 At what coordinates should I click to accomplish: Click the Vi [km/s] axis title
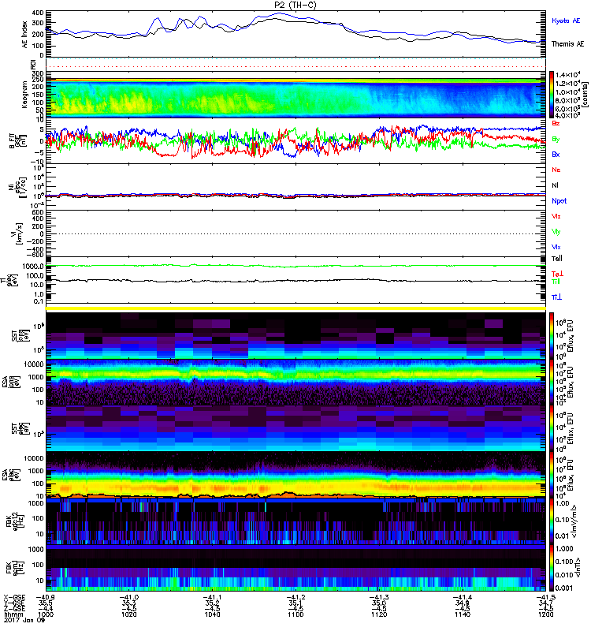pyautogui.click(x=19, y=233)
